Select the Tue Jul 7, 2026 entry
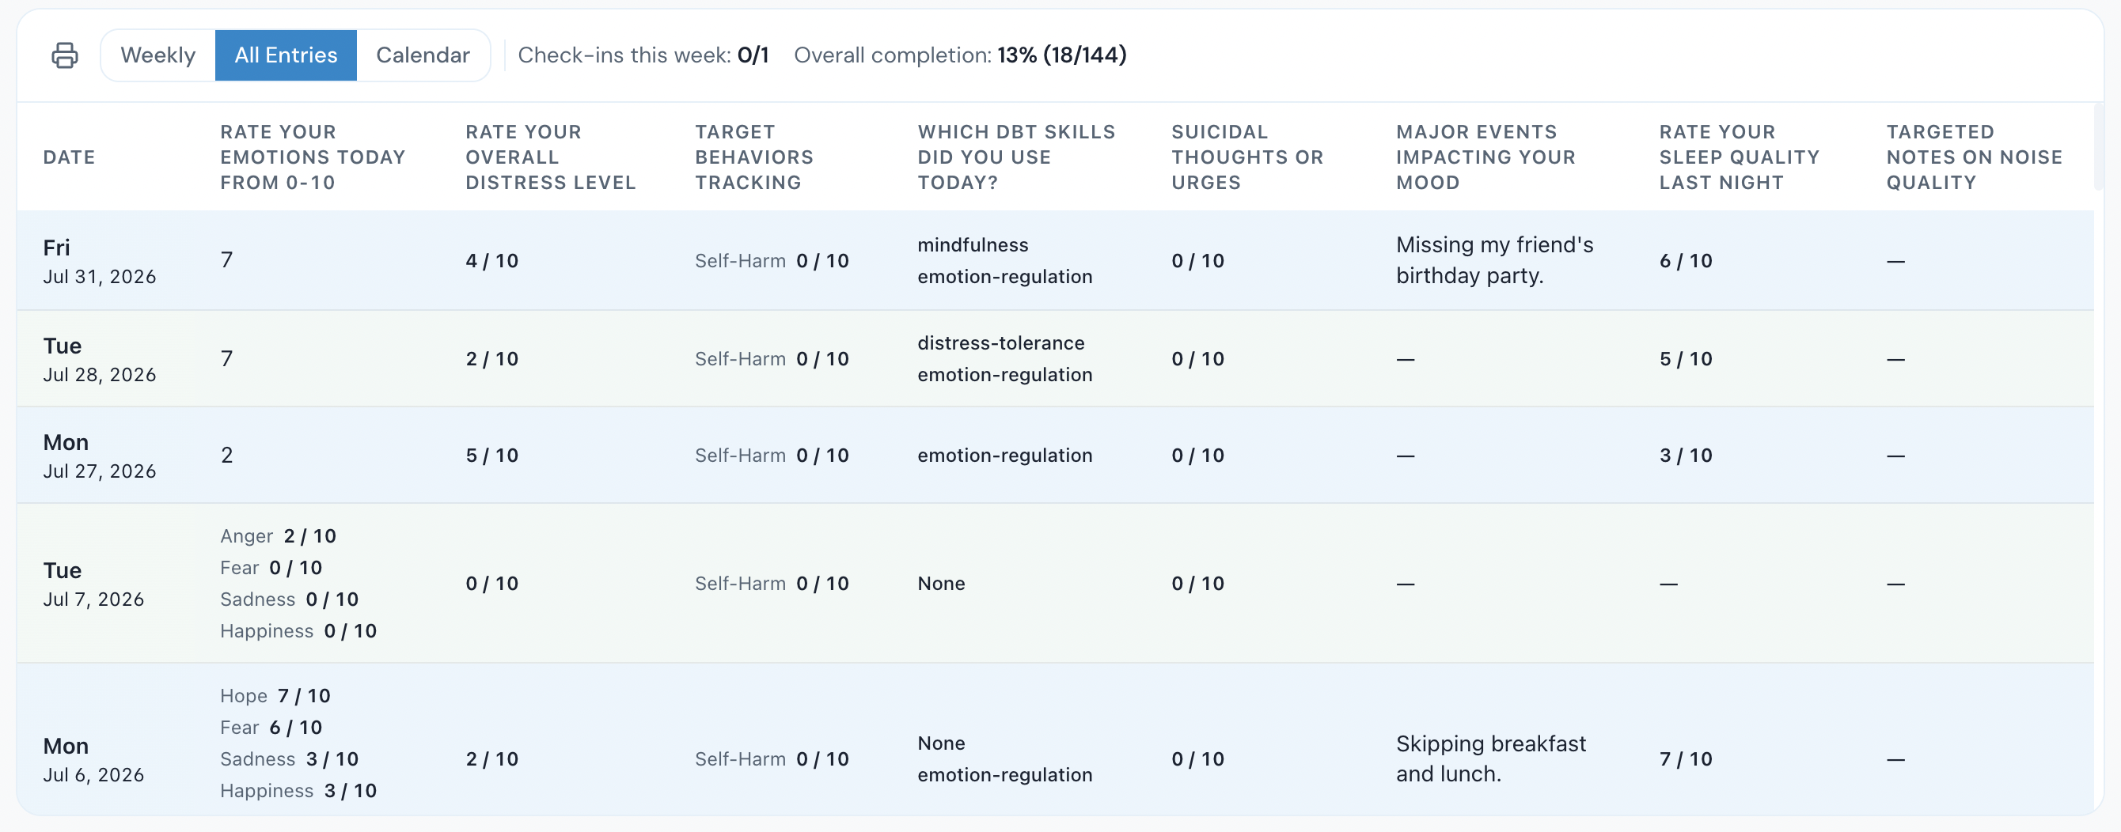 pyautogui.click(x=1055, y=584)
